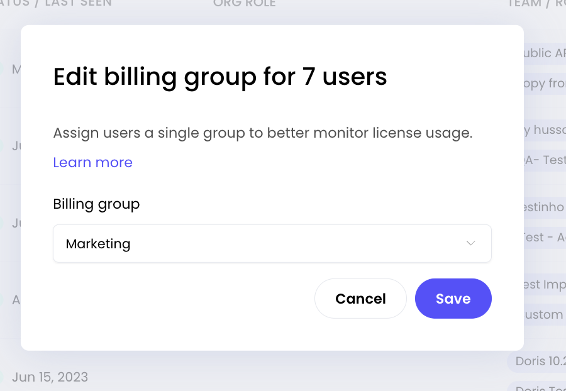Click the dropdown chevron arrow in Billing group field
This screenshot has width=566, height=391.
coord(470,243)
